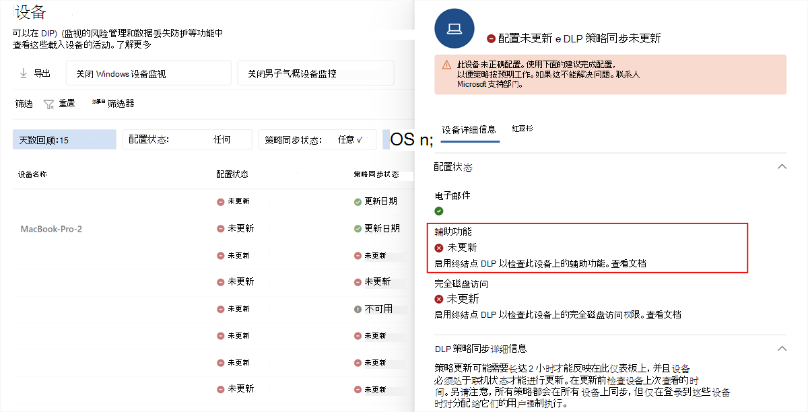The height and width of the screenshot is (412, 808).
Task: Click the green check under 电子邮件
Action: (439, 211)
